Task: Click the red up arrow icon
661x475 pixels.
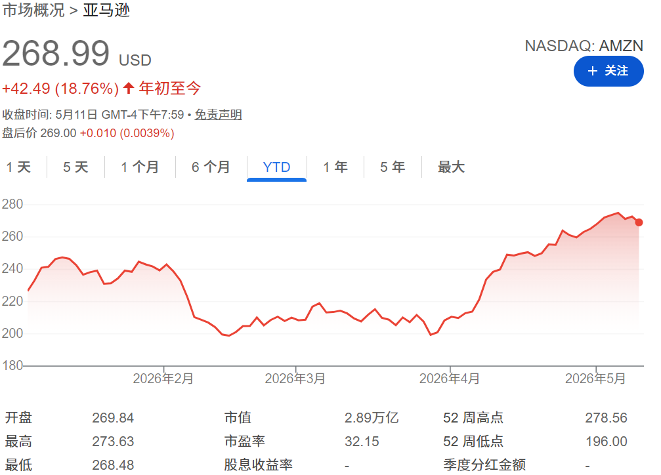Action: [x=129, y=88]
